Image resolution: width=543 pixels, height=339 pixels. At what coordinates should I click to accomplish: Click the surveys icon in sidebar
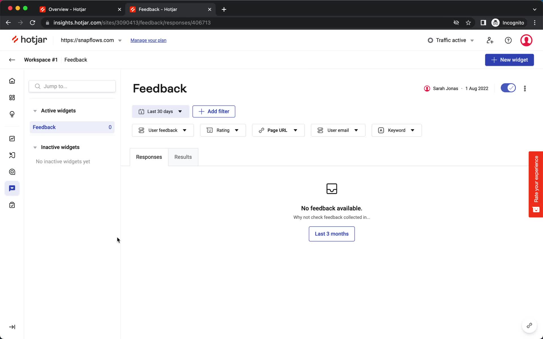[12, 205]
